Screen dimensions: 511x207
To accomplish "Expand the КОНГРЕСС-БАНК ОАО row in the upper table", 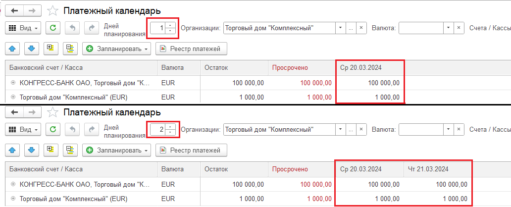I will tap(13, 83).
